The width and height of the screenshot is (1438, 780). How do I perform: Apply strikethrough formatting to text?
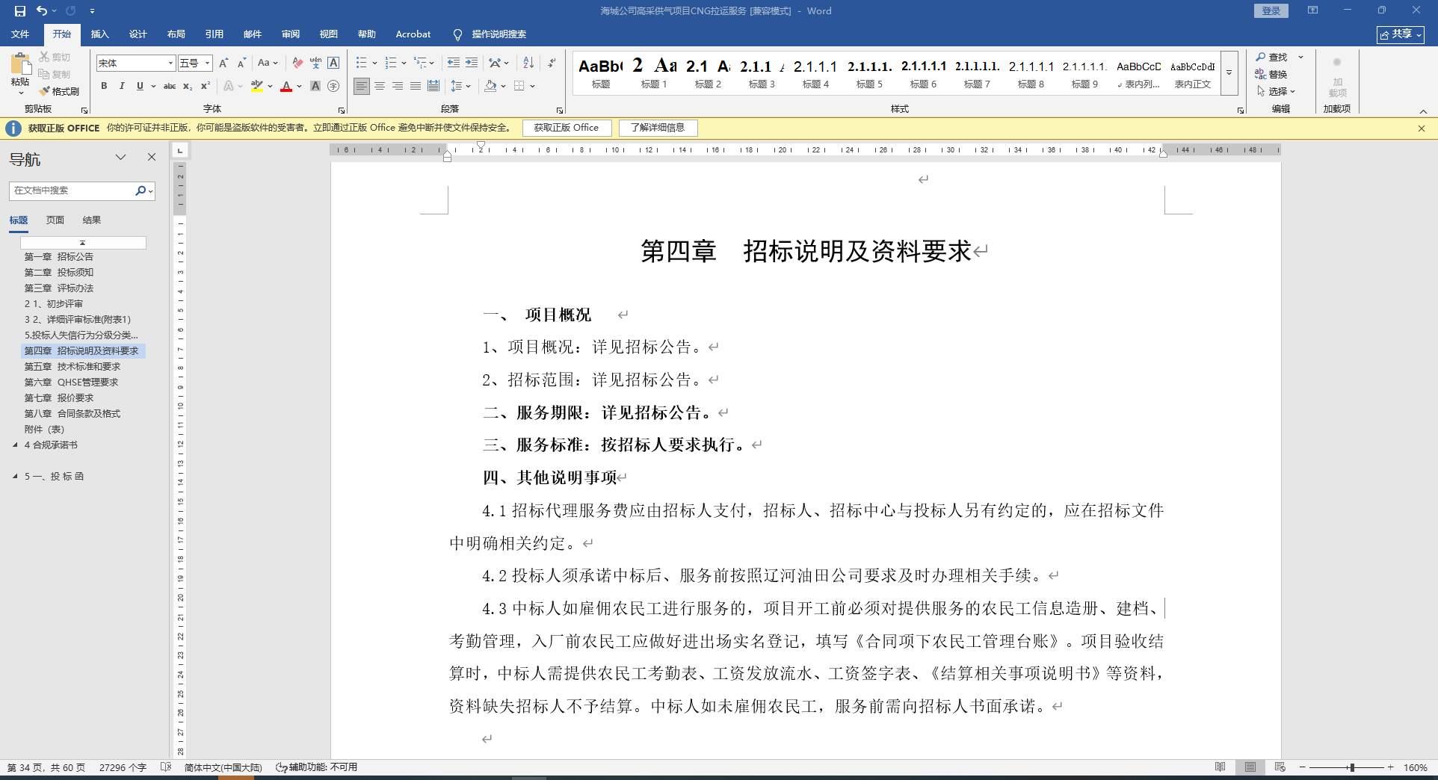tap(170, 87)
